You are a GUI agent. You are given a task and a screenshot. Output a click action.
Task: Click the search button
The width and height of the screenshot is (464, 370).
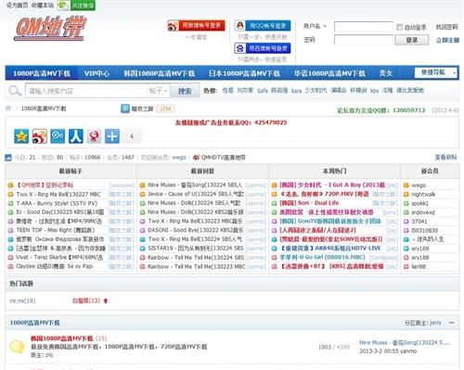(x=185, y=91)
